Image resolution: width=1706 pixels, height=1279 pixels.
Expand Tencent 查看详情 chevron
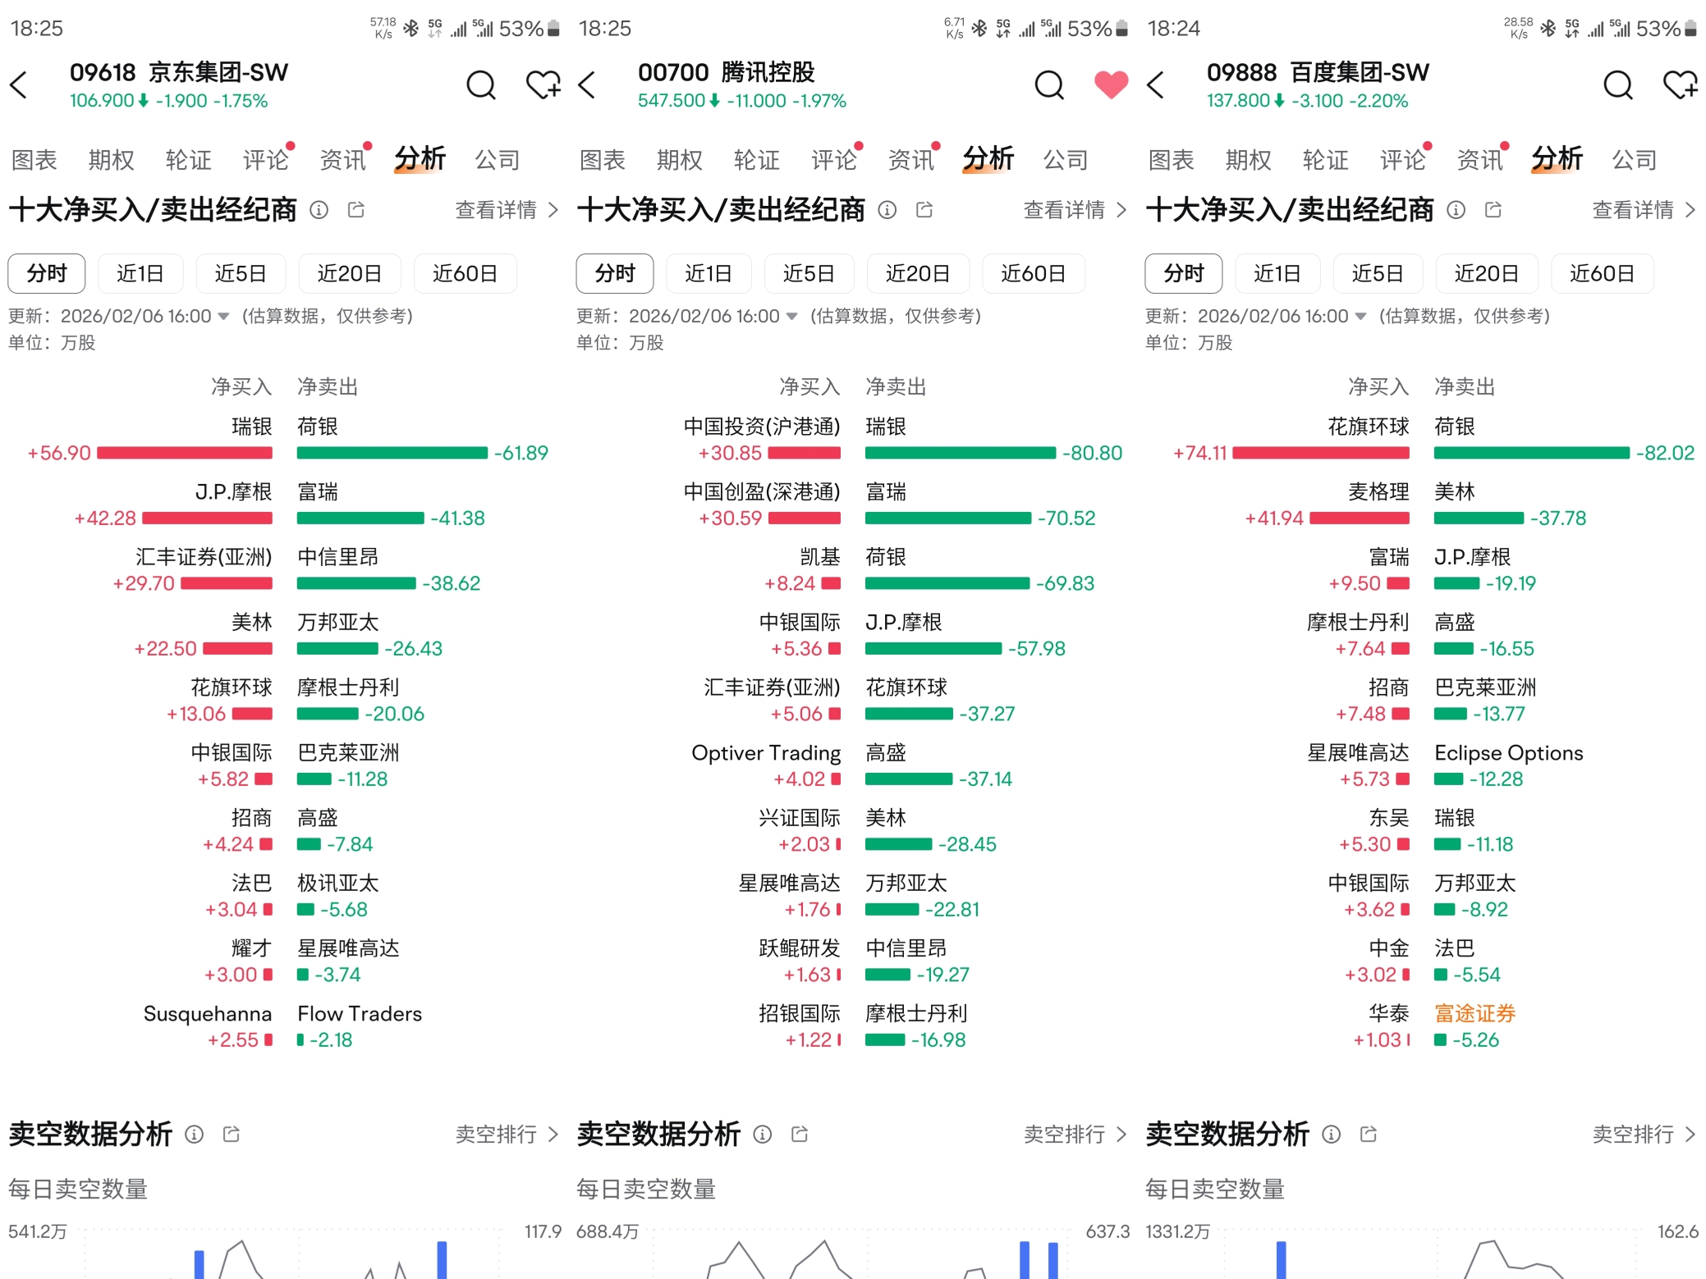(x=1121, y=210)
